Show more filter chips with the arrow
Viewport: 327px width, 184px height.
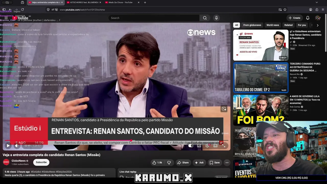click(x=318, y=25)
